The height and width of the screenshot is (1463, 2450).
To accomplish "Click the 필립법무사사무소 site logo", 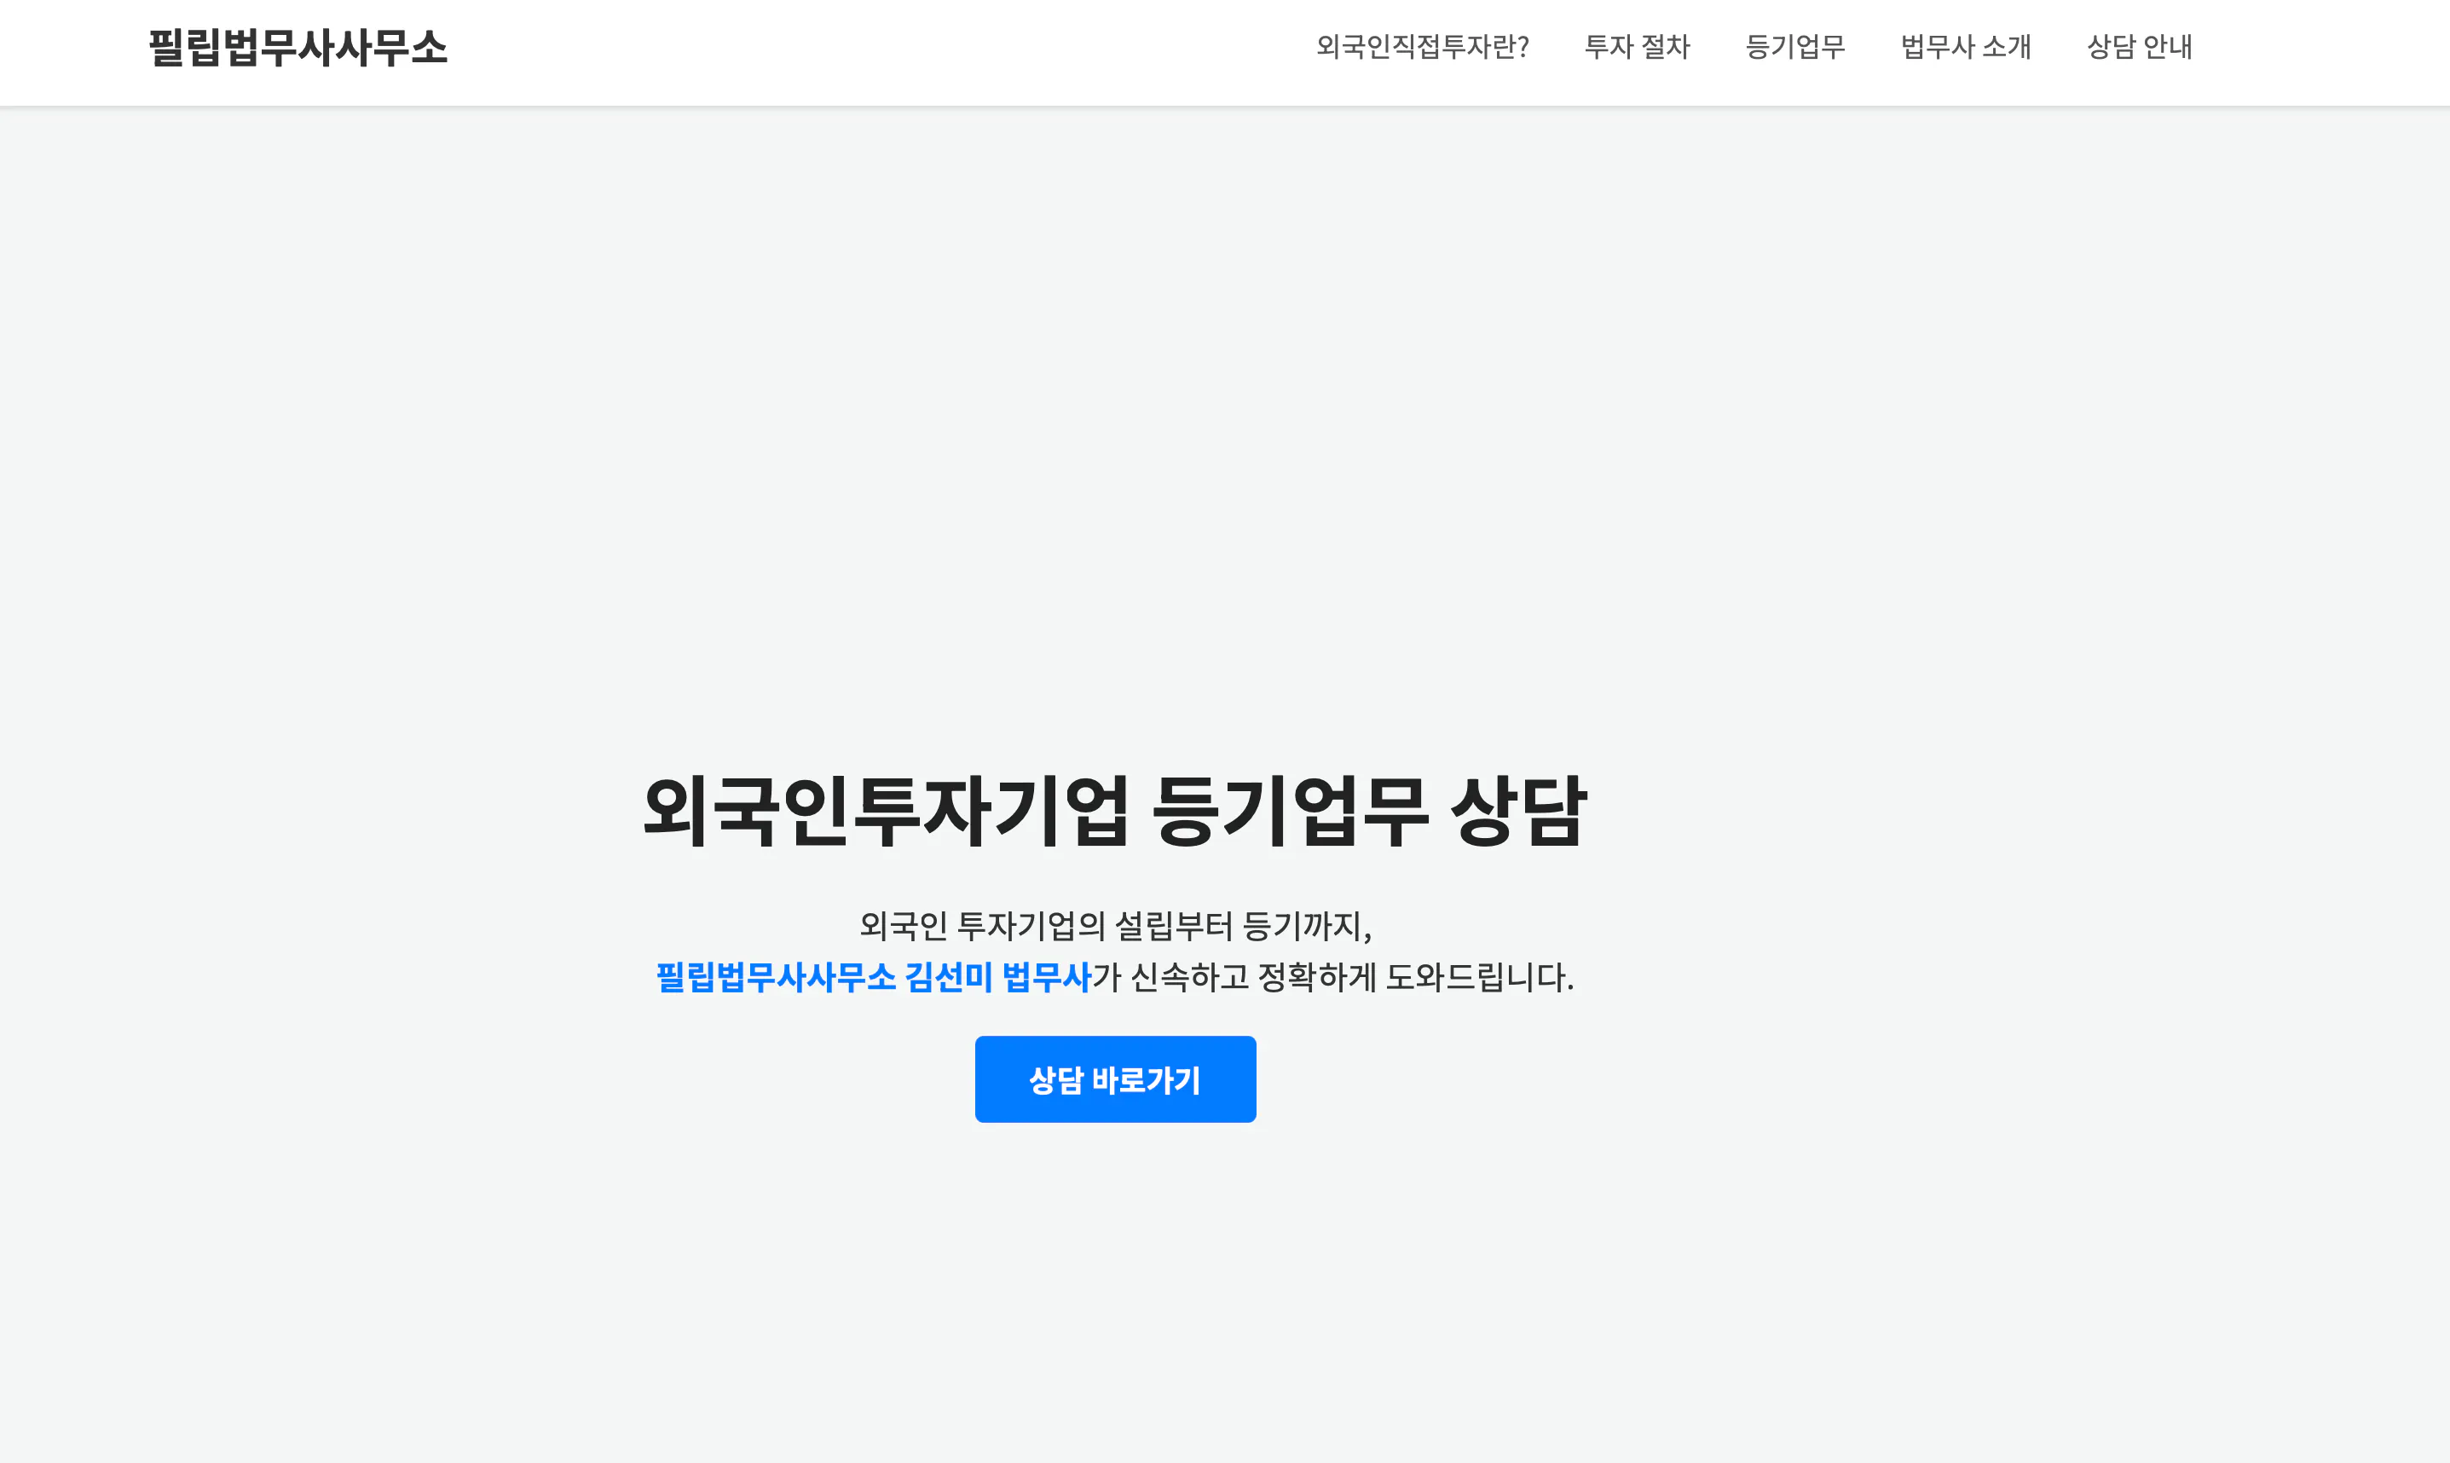I will (x=298, y=48).
